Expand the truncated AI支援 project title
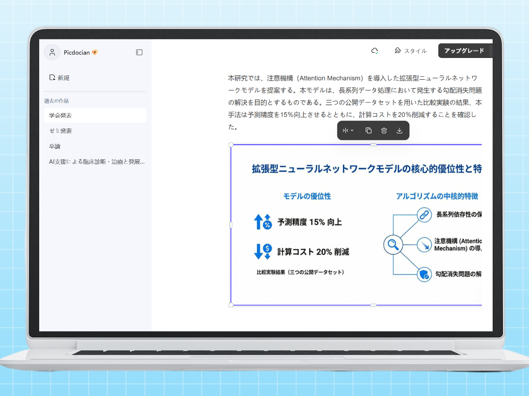The image size is (529, 396). (95, 161)
